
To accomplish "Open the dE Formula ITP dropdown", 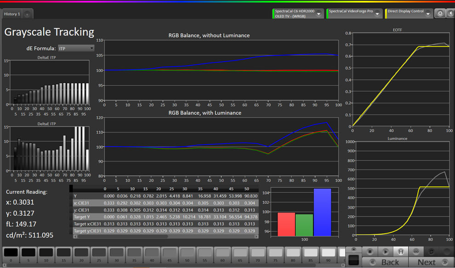I will point(76,48).
